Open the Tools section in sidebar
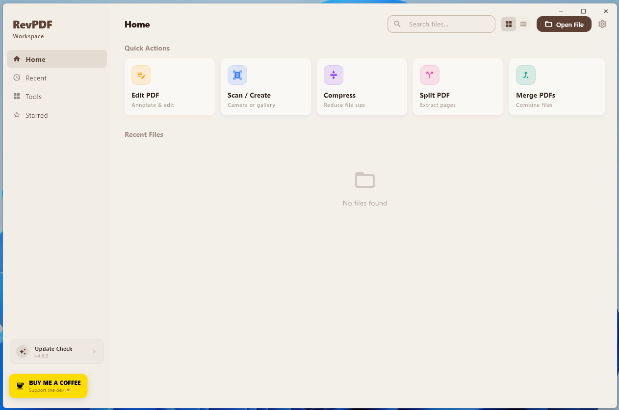This screenshot has height=410, width=619. pos(57,97)
